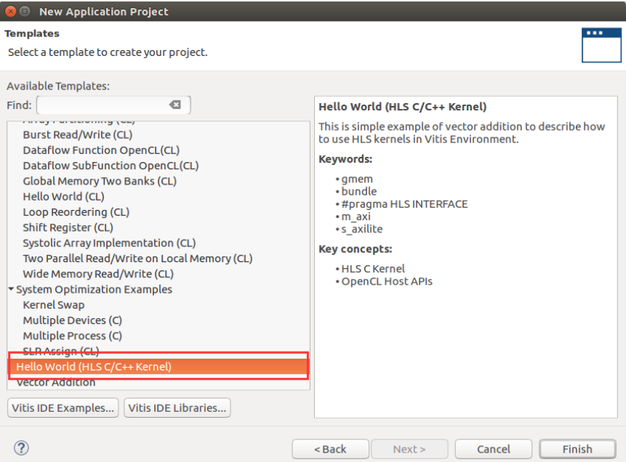Select the Hello World (CL) template
The height and width of the screenshot is (462, 626).
(63, 197)
